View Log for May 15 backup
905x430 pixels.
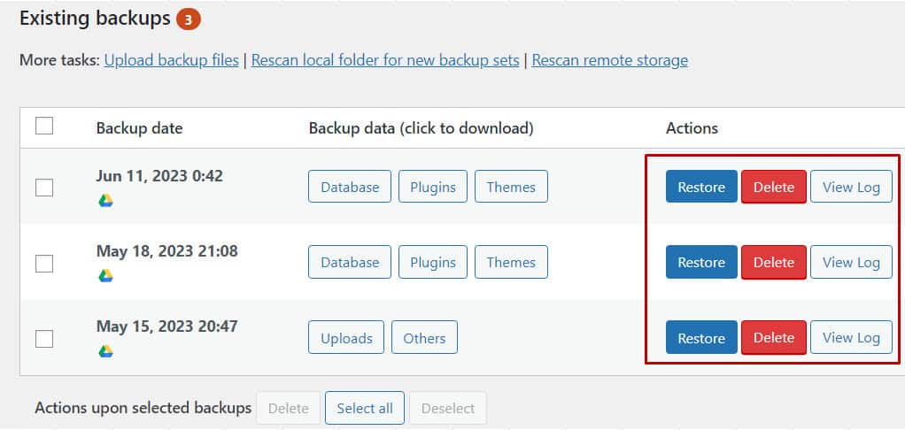pyautogui.click(x=851, y=338)
